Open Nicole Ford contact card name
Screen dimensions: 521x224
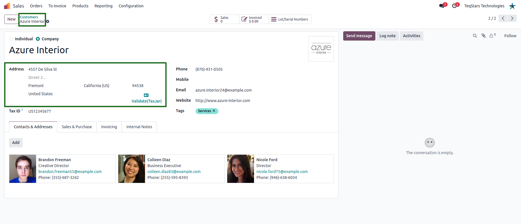[x=267, y=160]
